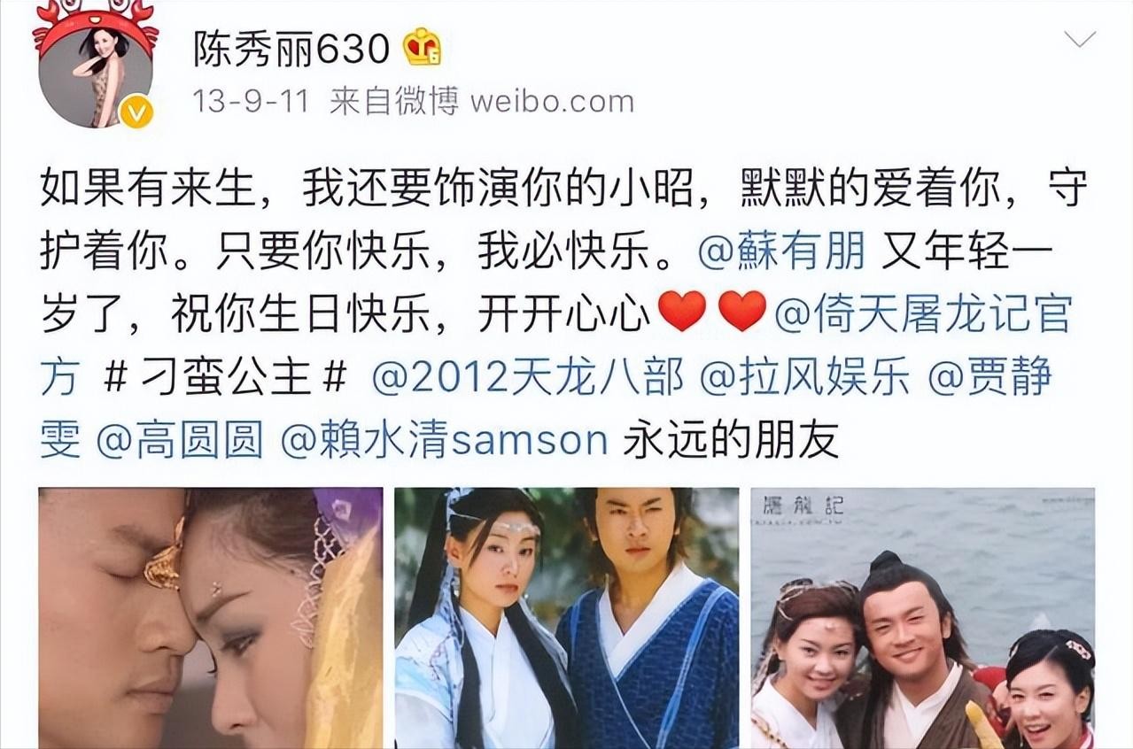Click the first red heart emoji
The image size is (1133, 749).
[683, 312]
